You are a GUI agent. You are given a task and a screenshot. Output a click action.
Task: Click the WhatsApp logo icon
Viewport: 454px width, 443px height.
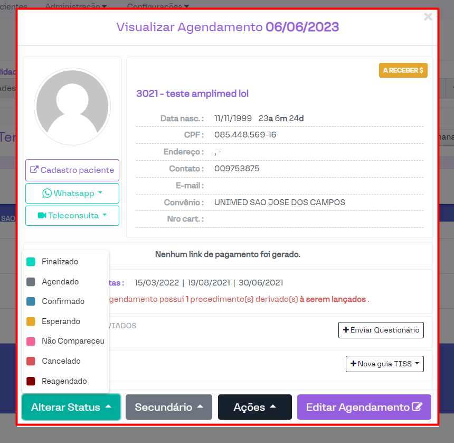[47, 193]
